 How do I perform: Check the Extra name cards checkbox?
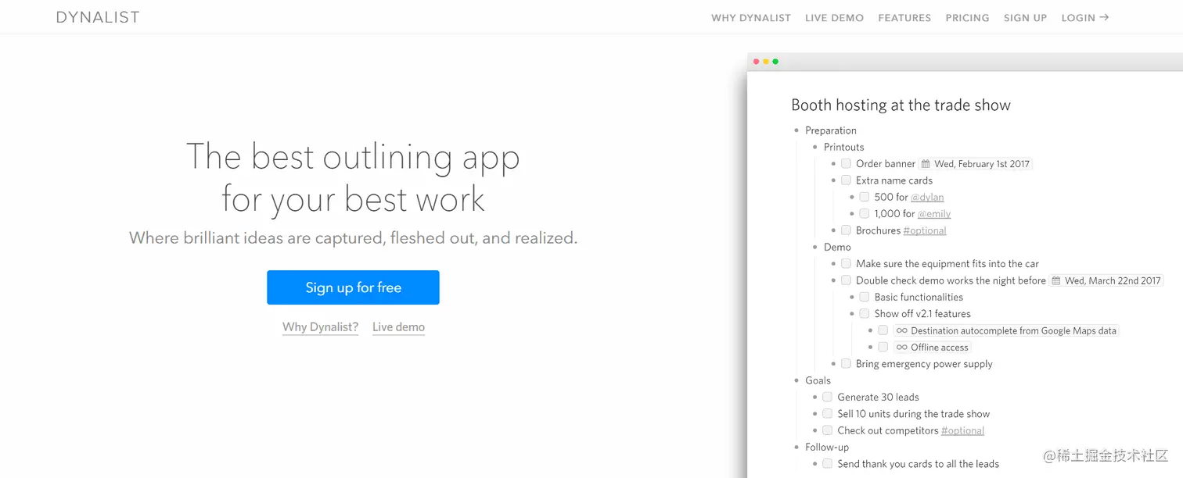pos(846,180)
